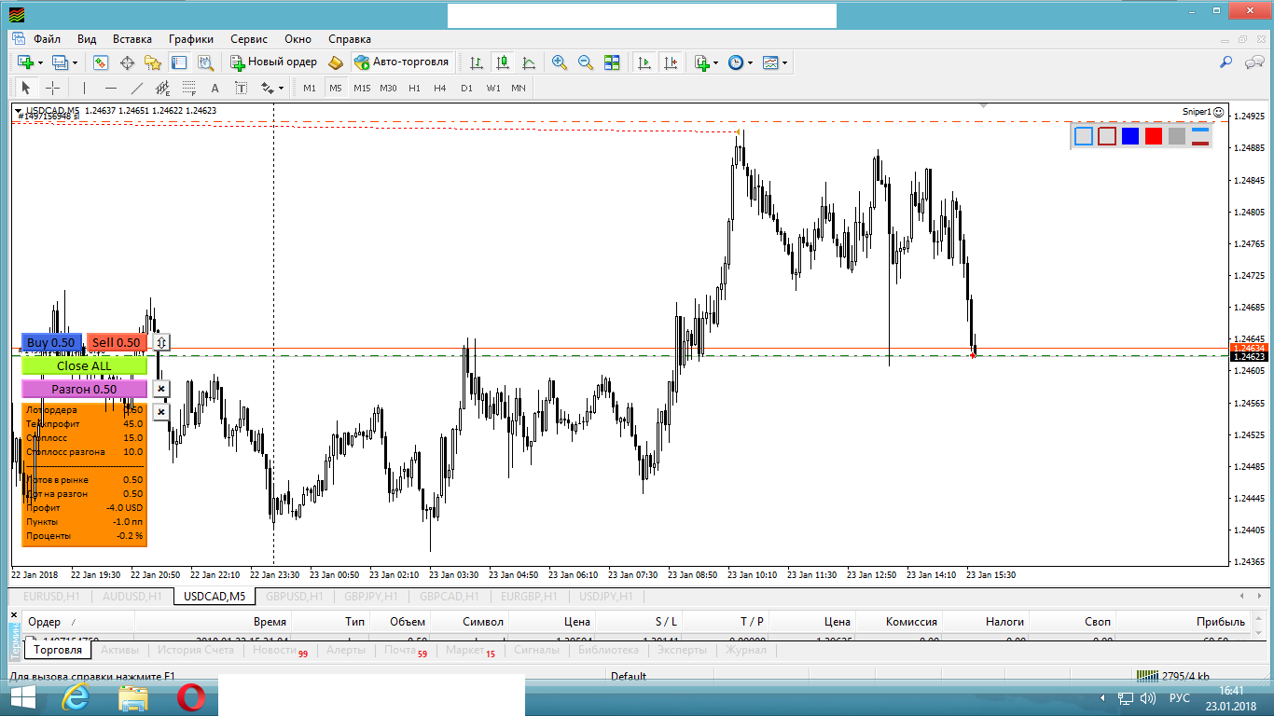Open the Сервис menu
The width and height of the screenshot is (1274, 716).
coord(248,39)
